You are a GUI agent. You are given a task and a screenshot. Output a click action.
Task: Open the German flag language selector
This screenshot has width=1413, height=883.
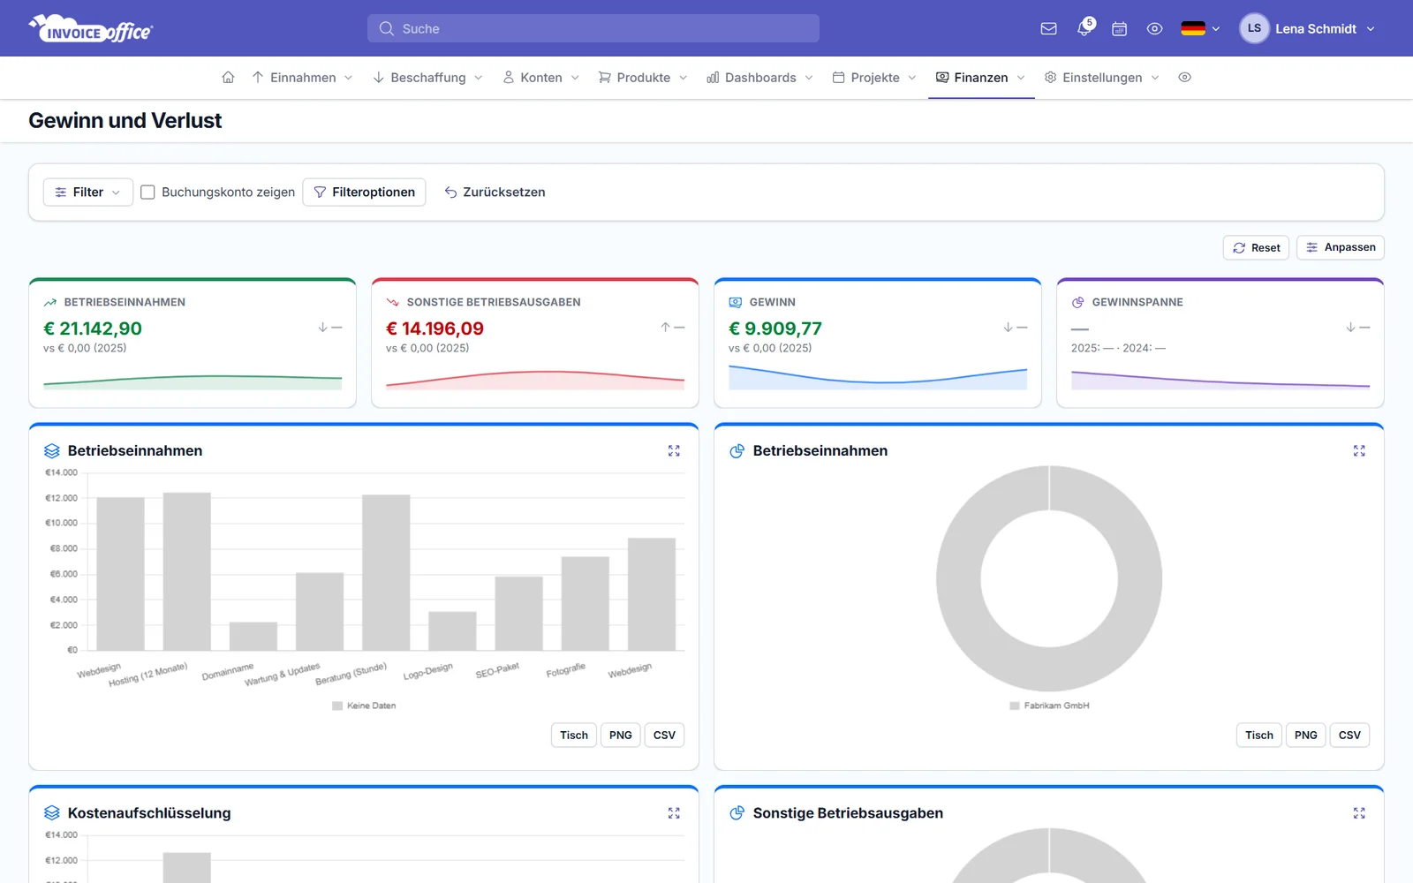click(1200, 28)
